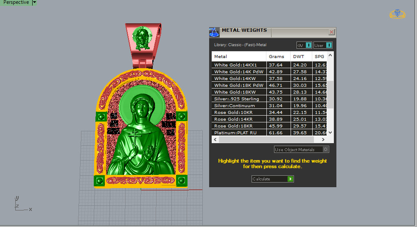Select the White Gold:14K PdW row
Image resolution: width=417 pixels, height=227 pixels.
click(x=269, y=72)
